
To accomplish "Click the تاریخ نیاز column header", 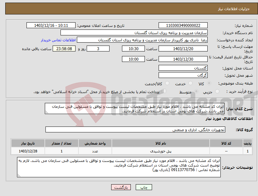I will [x=28, y=143].
